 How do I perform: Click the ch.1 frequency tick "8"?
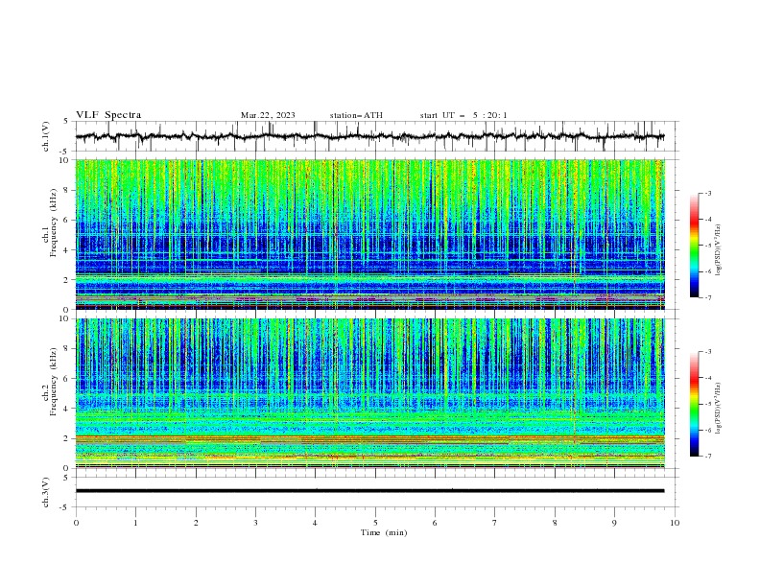pyautogui.click(x=67, y=190)
